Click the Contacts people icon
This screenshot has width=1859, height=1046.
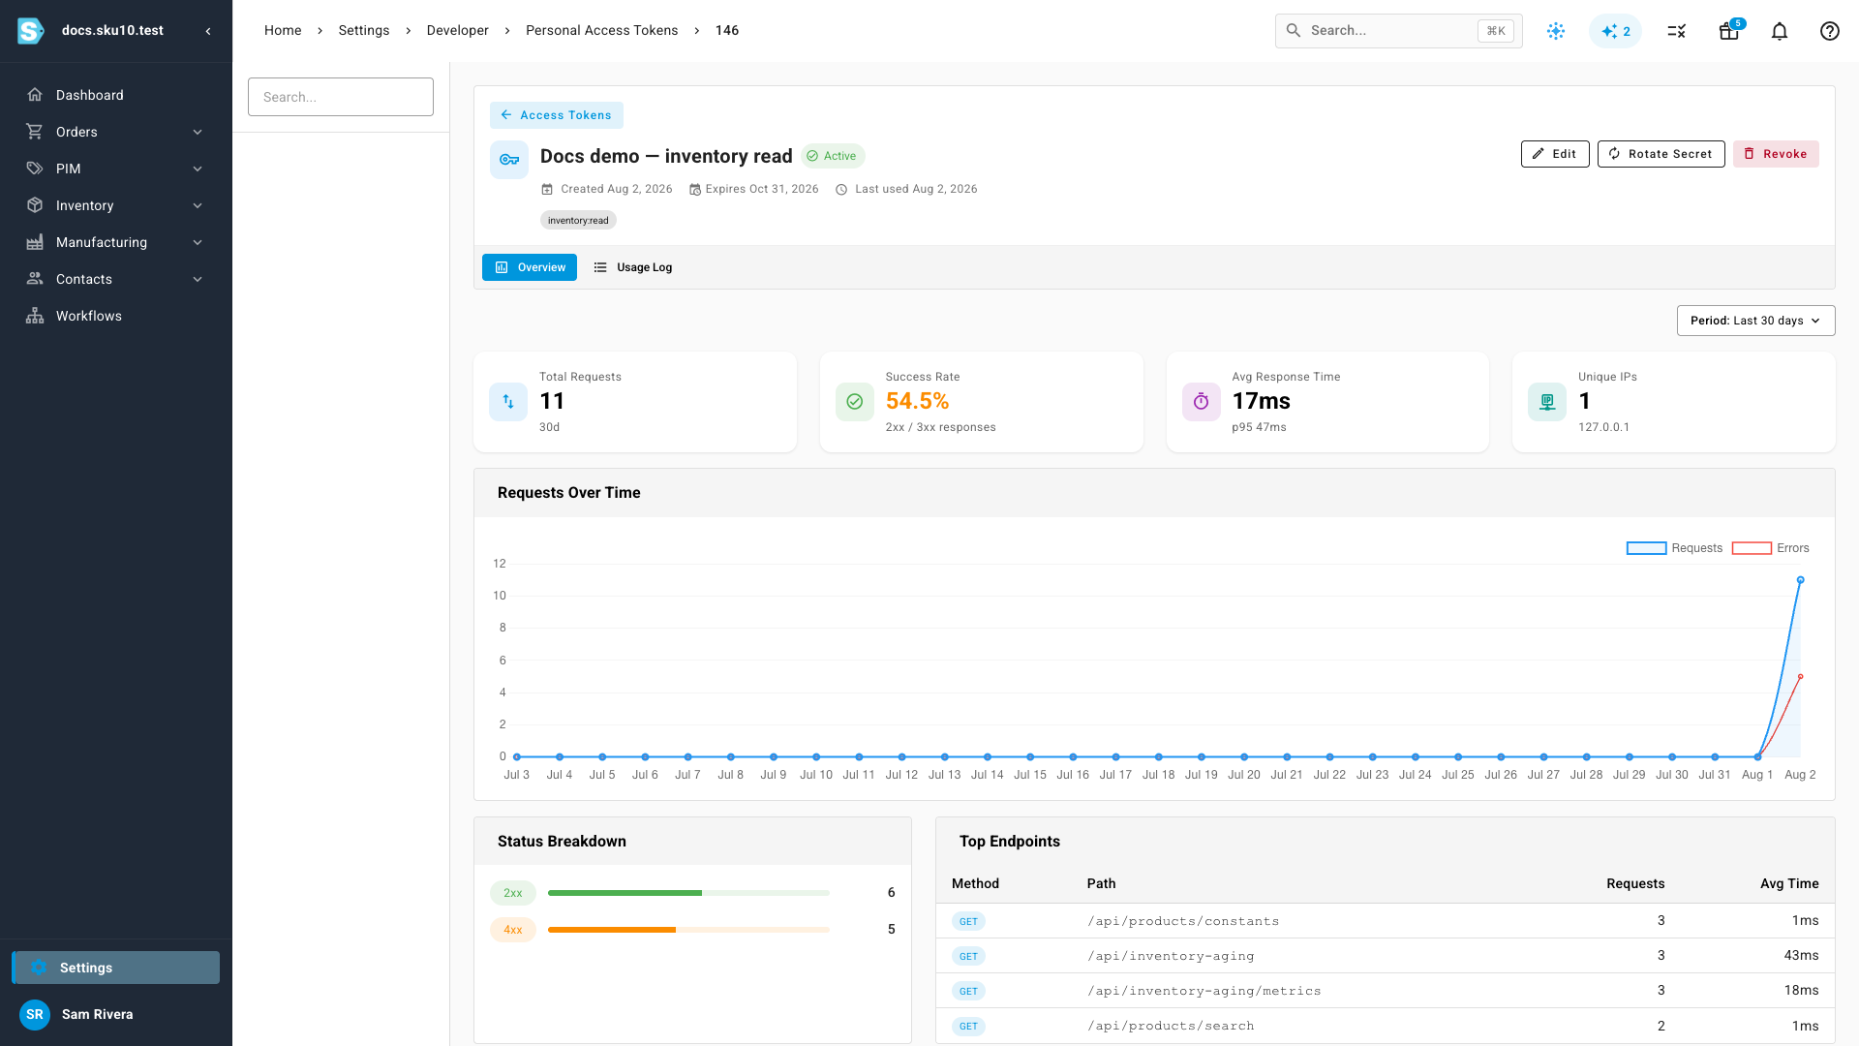[x=35, y=279]
